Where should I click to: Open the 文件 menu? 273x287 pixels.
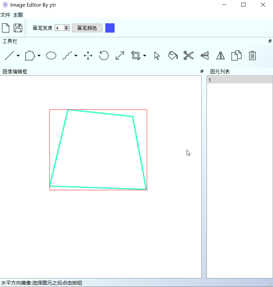point(5,15)
